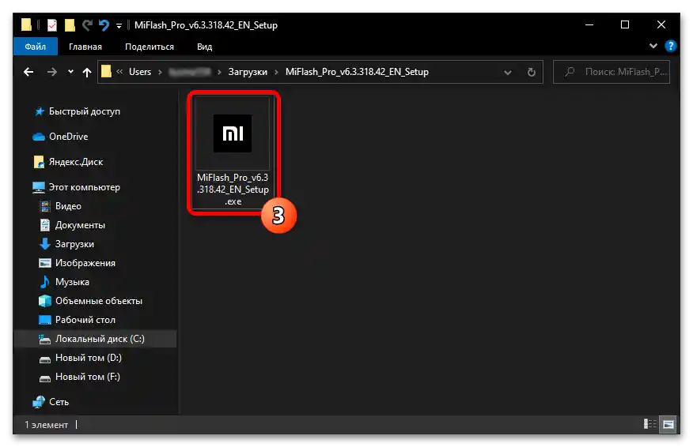Screen dimensions: 693x447
Task: Click the cloud icon beside OneDrive
Action: click(x=39, y=137)
